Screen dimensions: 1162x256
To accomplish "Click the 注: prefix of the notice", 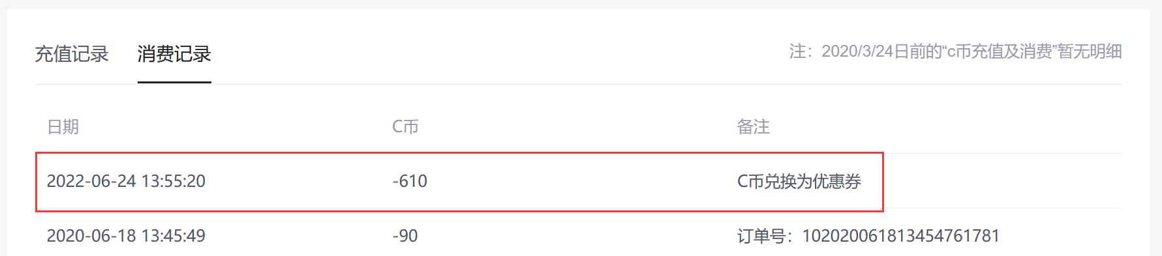I will 801,51.
